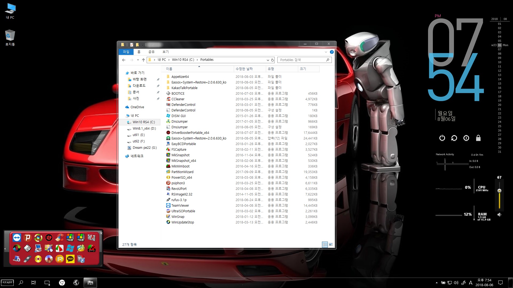The image size is (513, 288).
Task: Open the action center notification icon
Action: [x=500, y=283]
